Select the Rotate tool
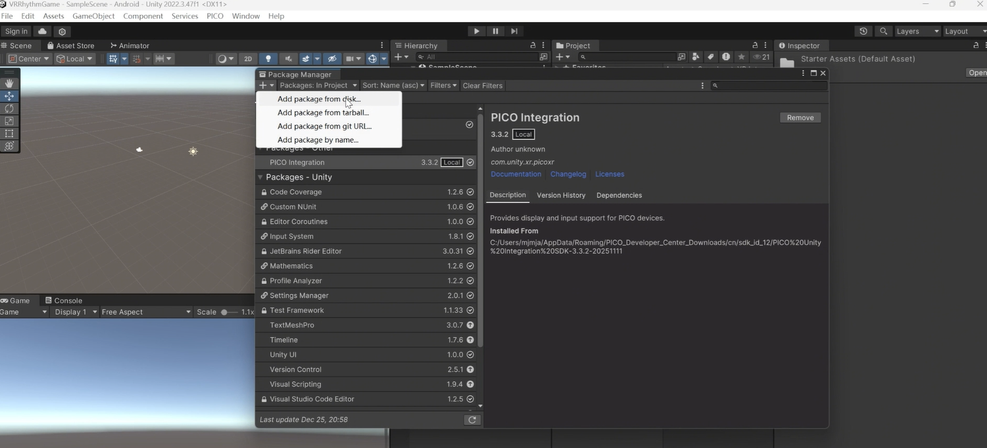 click(x=9, y=108)
